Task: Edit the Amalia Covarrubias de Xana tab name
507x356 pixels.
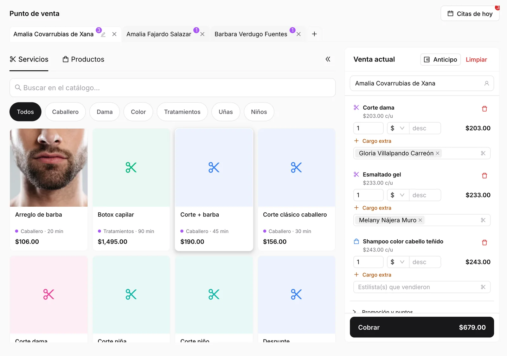Action: pyautogui.click(x=103, y=34)
